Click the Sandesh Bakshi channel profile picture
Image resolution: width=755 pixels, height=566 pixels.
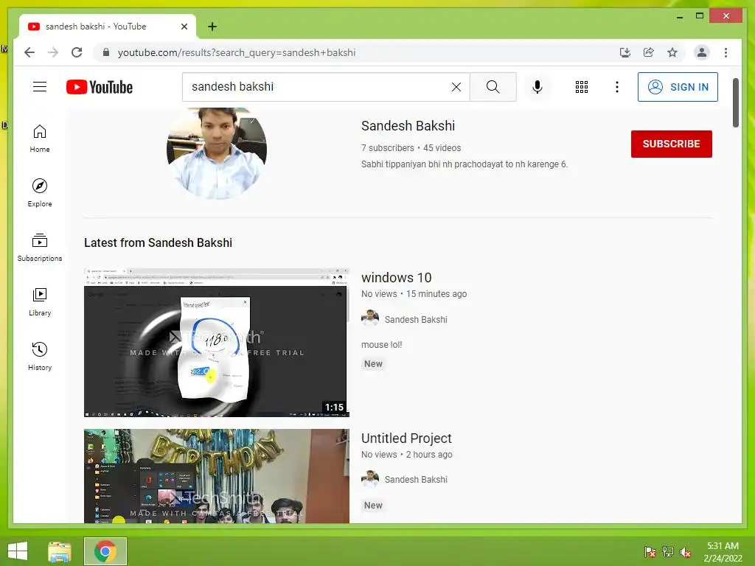pos(217,153)
